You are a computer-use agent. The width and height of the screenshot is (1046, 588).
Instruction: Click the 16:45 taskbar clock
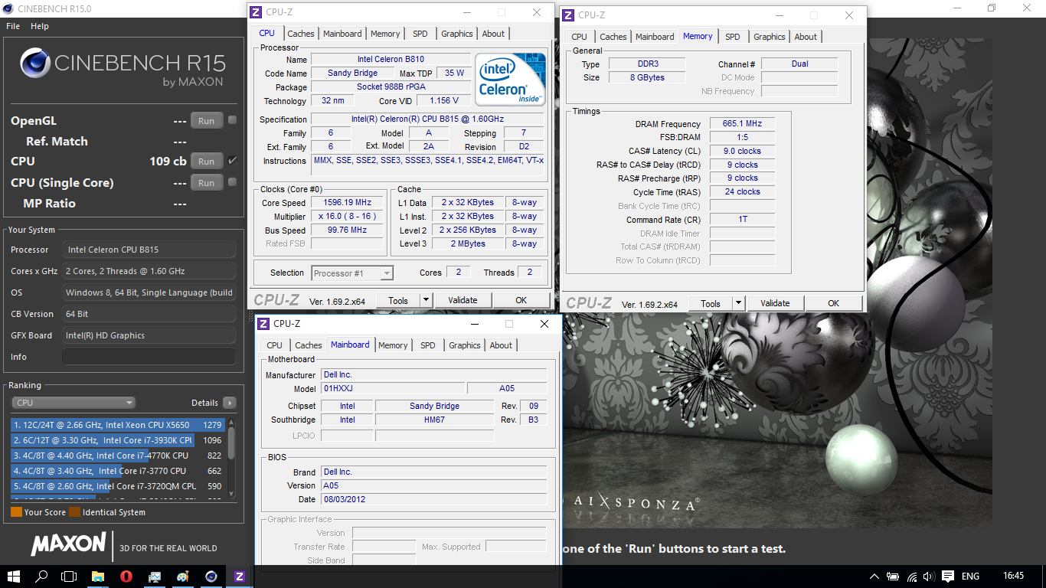pos(1013,576)
